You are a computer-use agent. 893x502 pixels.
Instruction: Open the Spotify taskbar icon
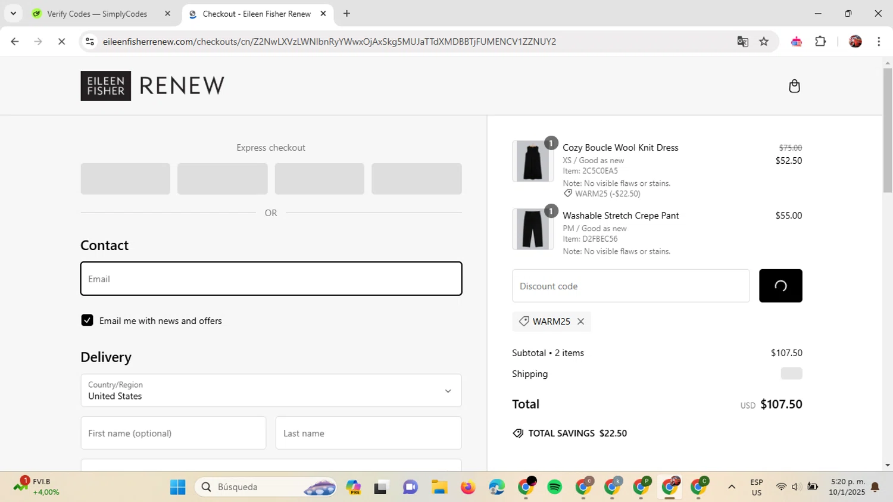554,487
